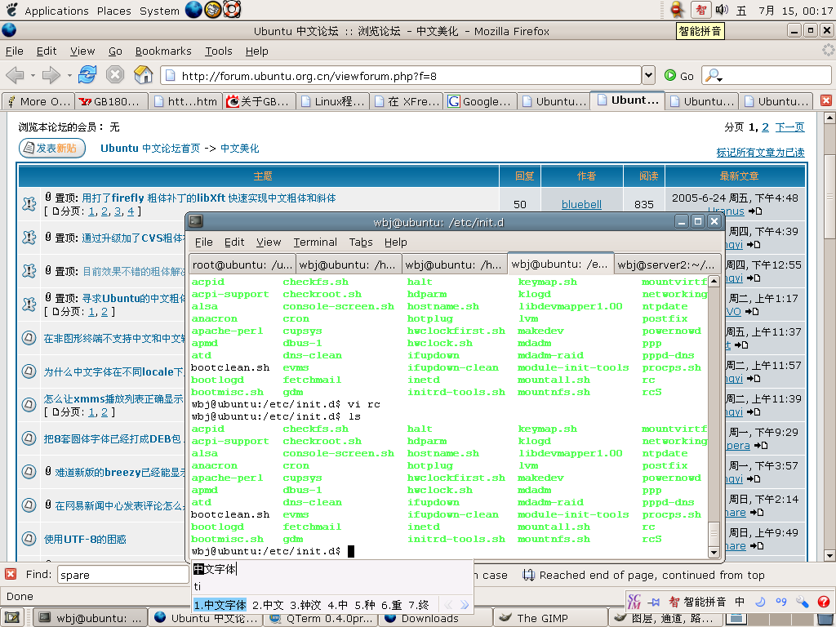Open author bluebell profile link
Viewport: 836px width, 627px height.
coord(581,204)
